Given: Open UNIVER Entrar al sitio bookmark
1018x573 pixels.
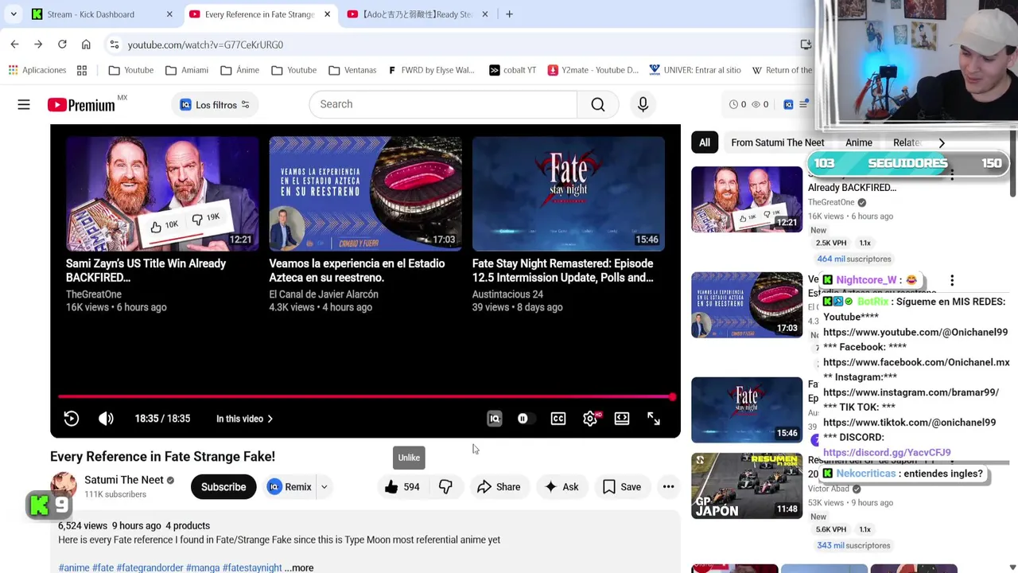Looking at the screenshot, I should pos(694,70).
